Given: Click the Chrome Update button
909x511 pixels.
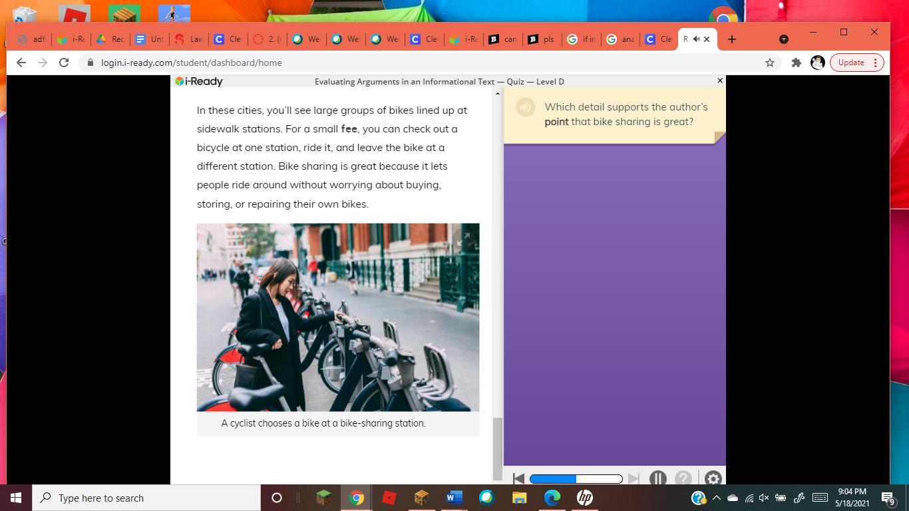Looking at the screenshot, I should [856, 63].
